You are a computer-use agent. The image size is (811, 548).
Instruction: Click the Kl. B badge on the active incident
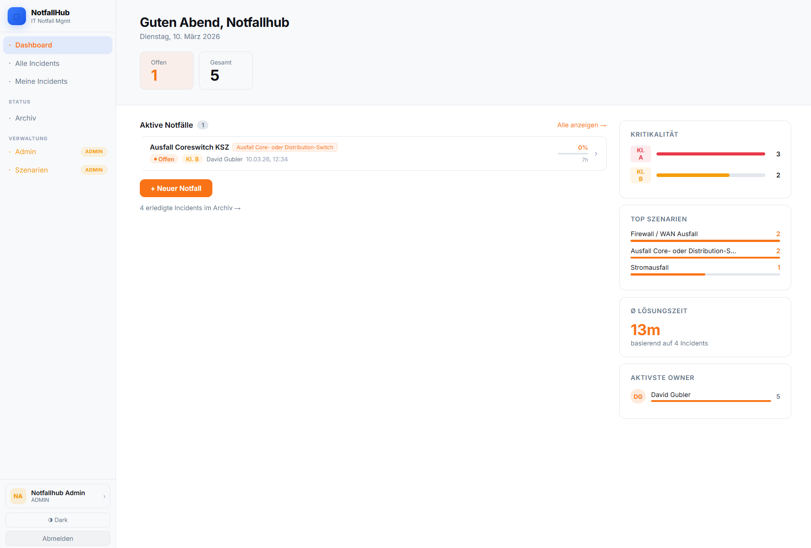(193, 159)
